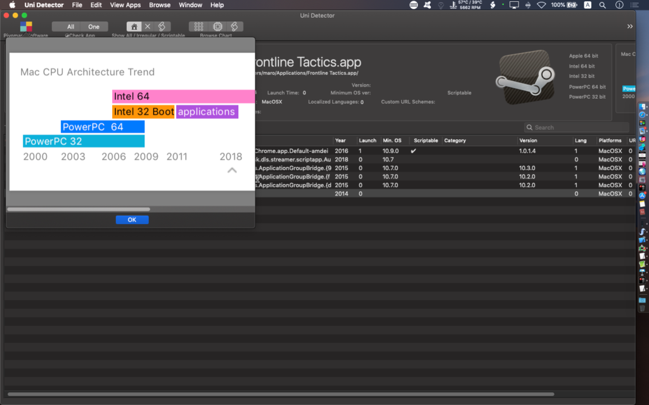Click version 1.0.1.4 cell
649x405 pixels.
tap(527, 151)
